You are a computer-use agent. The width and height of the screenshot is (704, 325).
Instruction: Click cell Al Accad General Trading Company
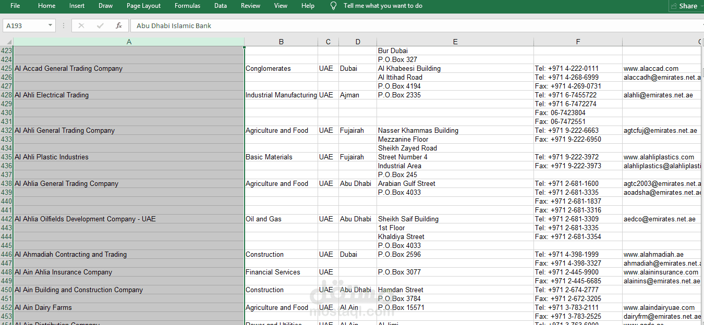click(129, 68)
